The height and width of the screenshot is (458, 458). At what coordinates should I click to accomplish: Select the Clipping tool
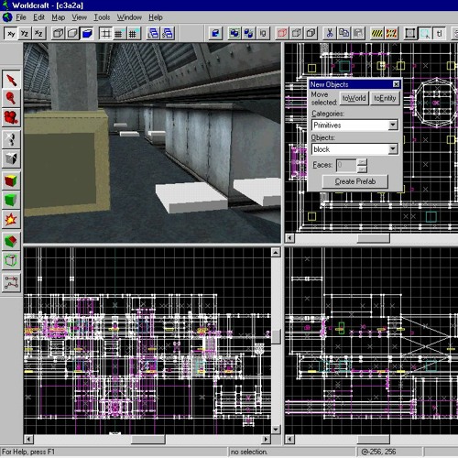click(11, 241)
